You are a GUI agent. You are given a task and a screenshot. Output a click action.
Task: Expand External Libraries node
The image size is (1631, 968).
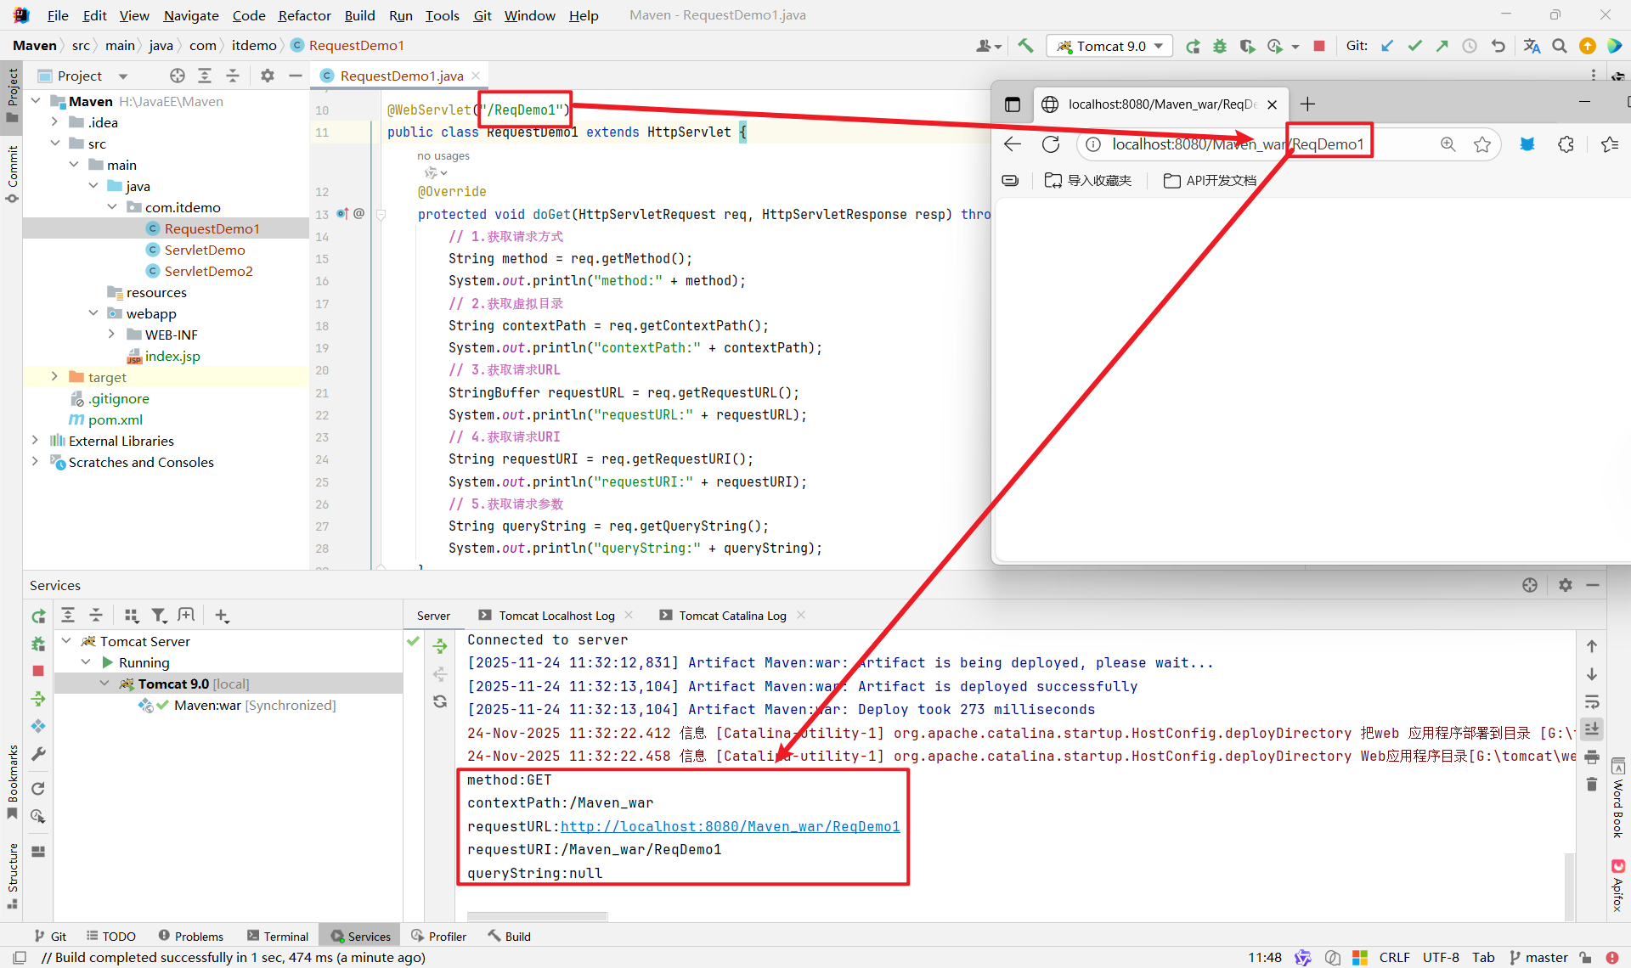pyautogui.click(x=35, y=441)
